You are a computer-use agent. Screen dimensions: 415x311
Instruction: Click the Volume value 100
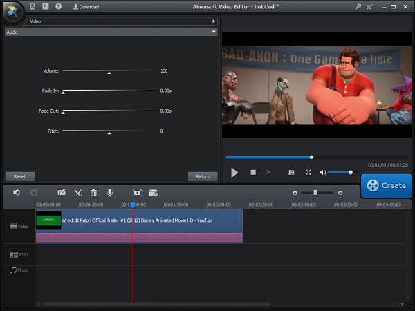(x=164, y=71)
